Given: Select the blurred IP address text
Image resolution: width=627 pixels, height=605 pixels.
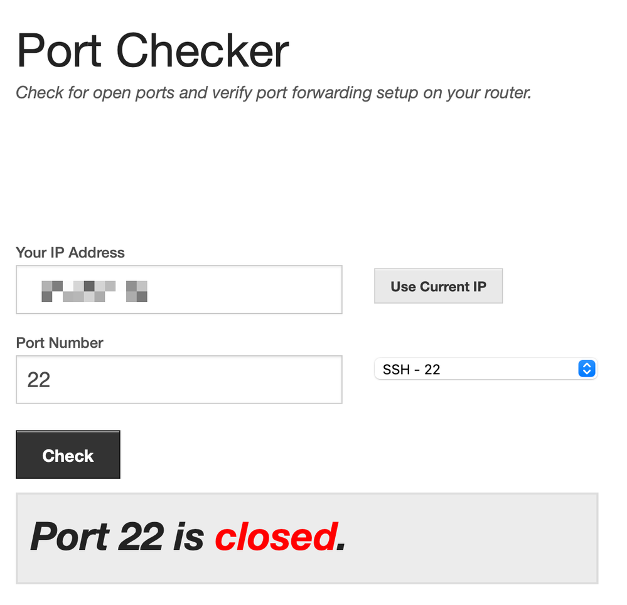Looking at the screenshot, I should [94, 290].
